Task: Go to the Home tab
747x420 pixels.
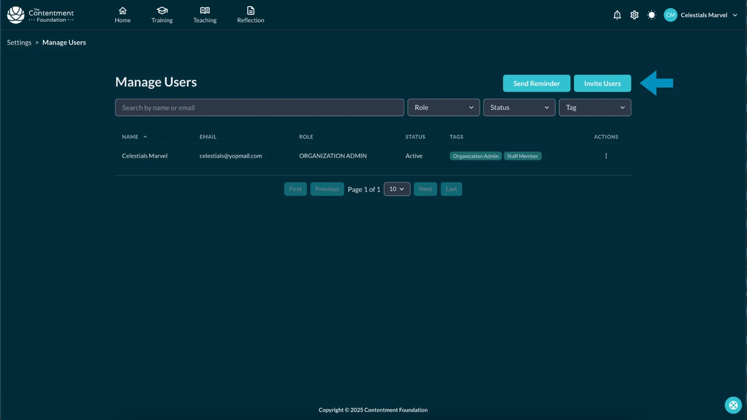Action: (123, 15)
